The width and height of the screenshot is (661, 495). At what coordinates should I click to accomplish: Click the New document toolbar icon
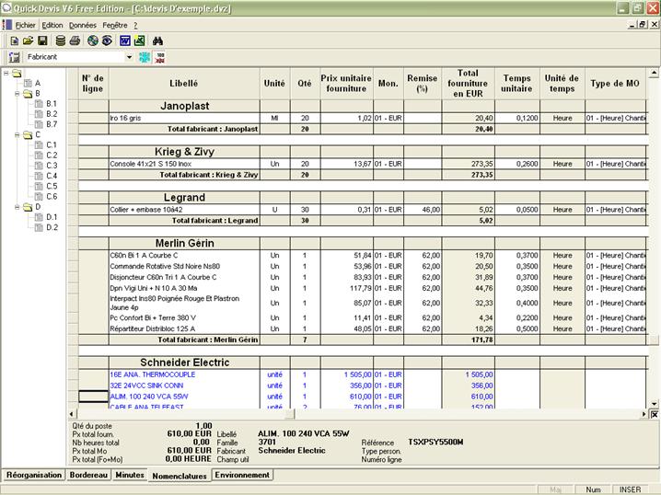click(14, 40)
